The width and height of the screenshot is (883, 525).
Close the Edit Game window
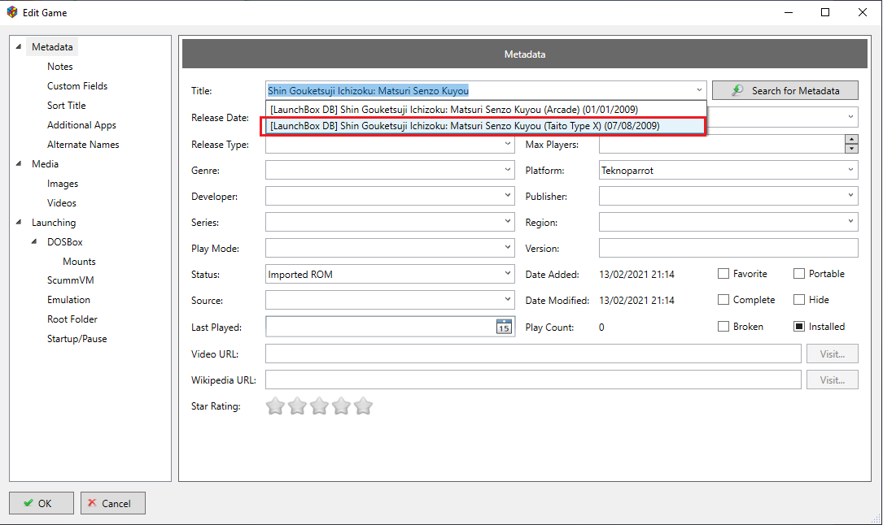[862, 12]
